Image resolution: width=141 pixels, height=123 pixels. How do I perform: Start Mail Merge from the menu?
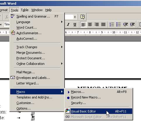click(37, 72)
